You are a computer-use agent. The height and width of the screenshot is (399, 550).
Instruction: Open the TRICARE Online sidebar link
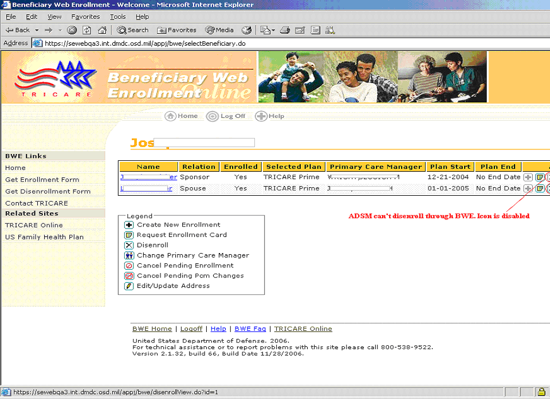coord(34,225)
